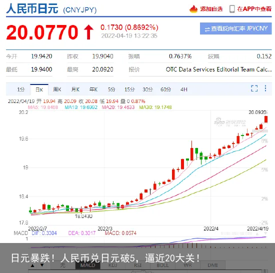
Task: Click current price 20.0770
Action: 42,32
